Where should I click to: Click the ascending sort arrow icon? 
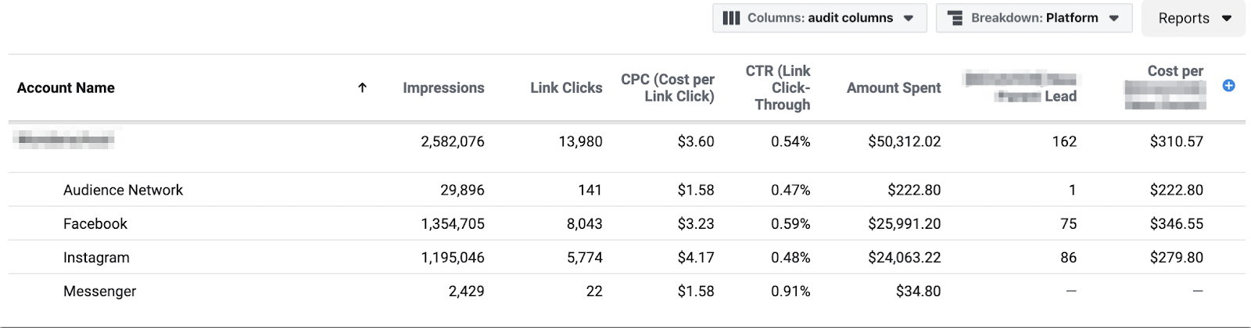pos(362,87)
